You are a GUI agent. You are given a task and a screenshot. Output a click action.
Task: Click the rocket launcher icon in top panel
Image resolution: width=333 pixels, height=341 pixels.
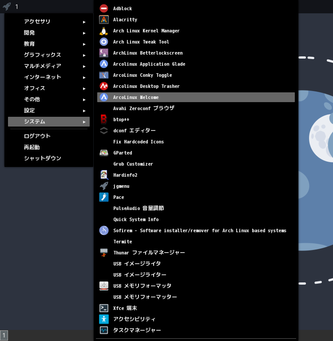pyautogui.click(x=7, y=6)
